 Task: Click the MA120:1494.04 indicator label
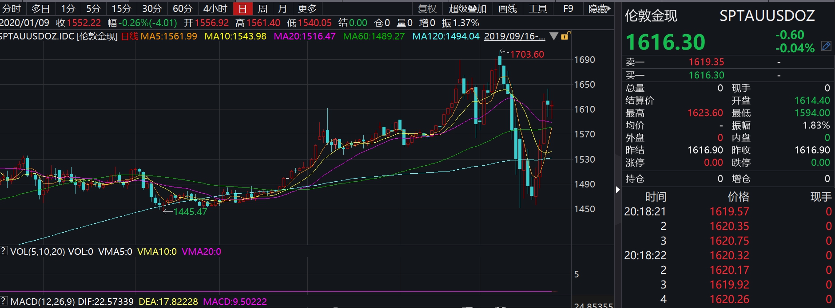[x=446, y=36]
